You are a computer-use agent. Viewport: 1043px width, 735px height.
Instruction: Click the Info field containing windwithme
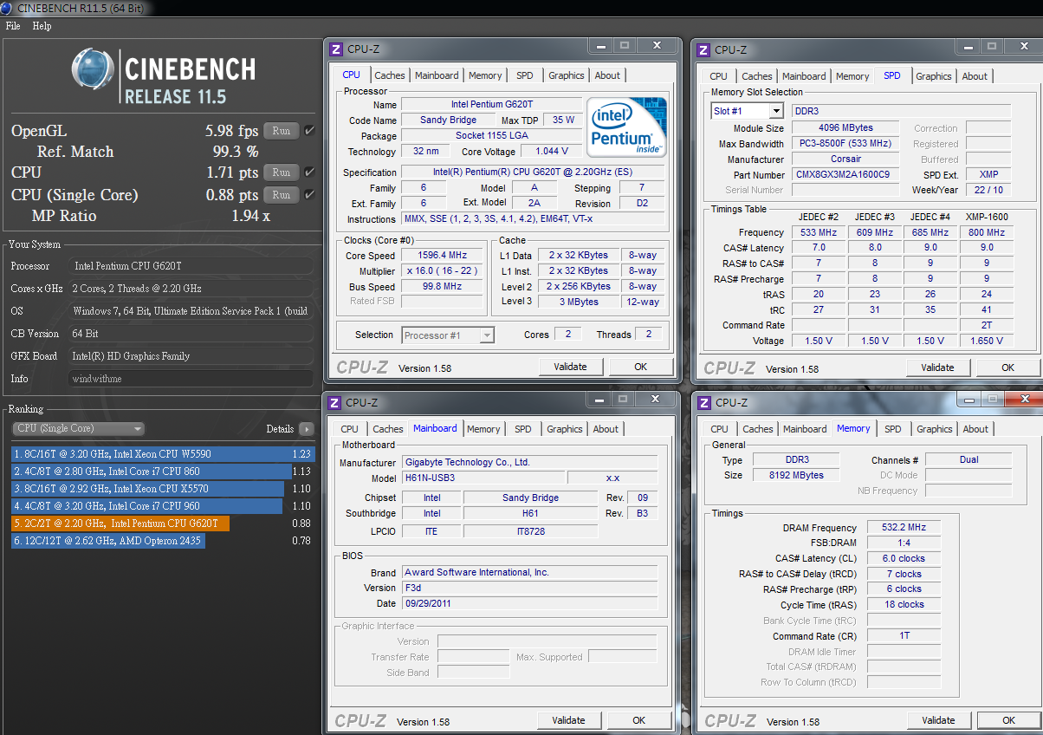pos(191,379)
